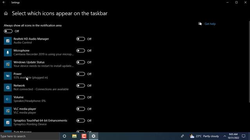Click the Settings gear taskbar icon
The height and width of the screenshot is (140, 250).
point(94,136)
